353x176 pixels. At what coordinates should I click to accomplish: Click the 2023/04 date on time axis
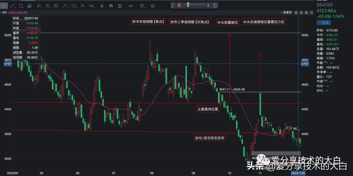(x=12, y=173)
